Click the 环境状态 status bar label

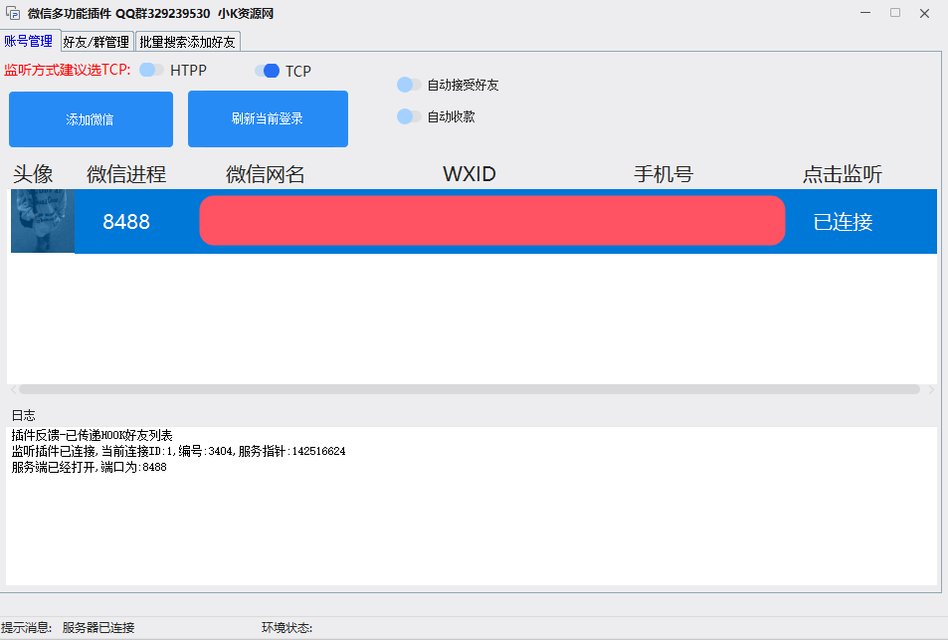(286, 627)
